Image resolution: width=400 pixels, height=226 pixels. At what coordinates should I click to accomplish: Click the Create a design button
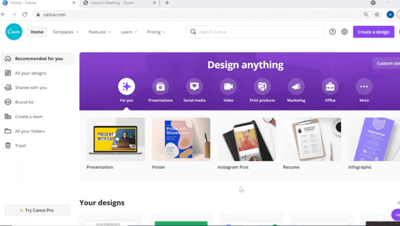coord(374,32)
